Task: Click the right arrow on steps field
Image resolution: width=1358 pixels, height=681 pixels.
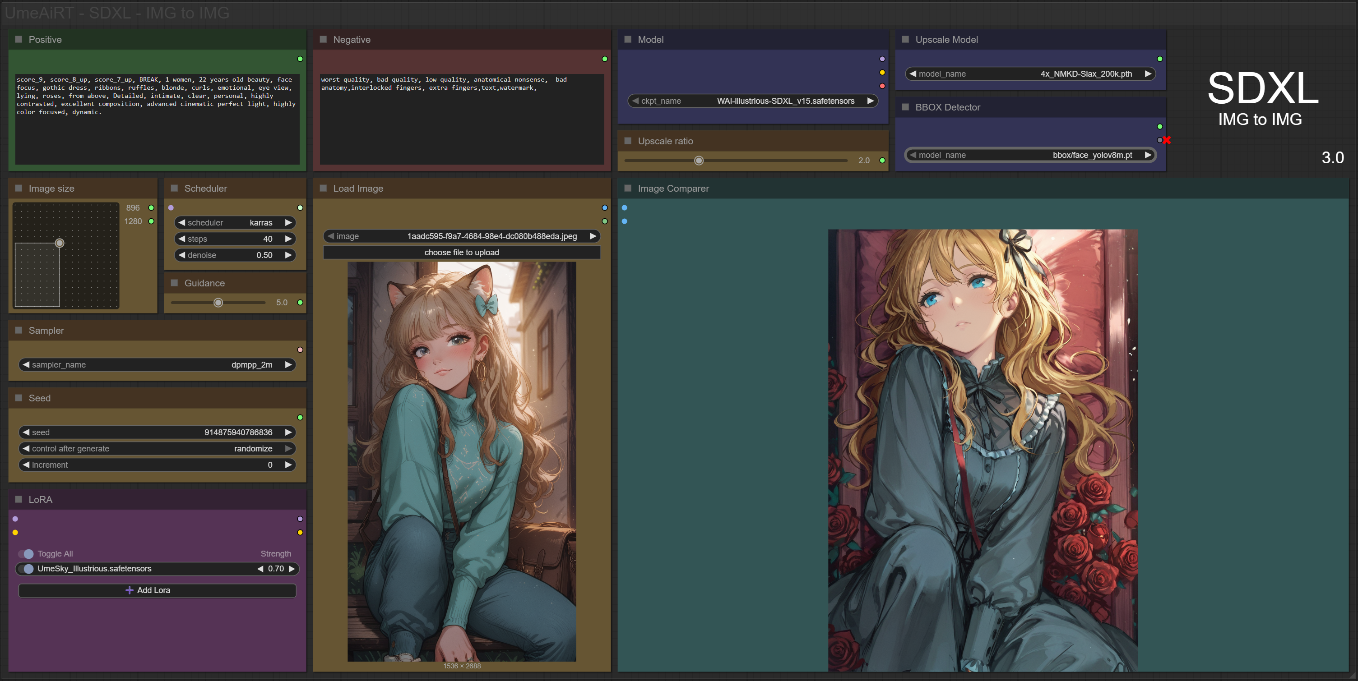Action: tap(288, 239)
